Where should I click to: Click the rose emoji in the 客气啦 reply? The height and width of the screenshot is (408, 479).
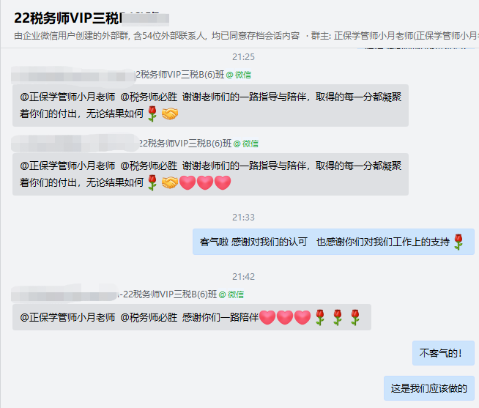tap(458, 242)
